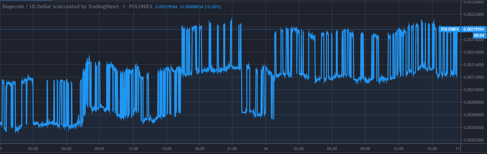Click the 0.00212000 price scale label
The width and height of the screenshot is (487, 154).
(474, 77)
